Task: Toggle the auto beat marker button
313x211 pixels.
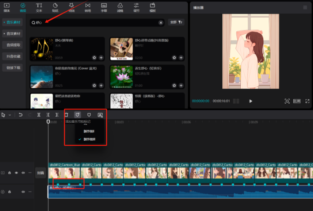Action: click(x=77, y=115)
